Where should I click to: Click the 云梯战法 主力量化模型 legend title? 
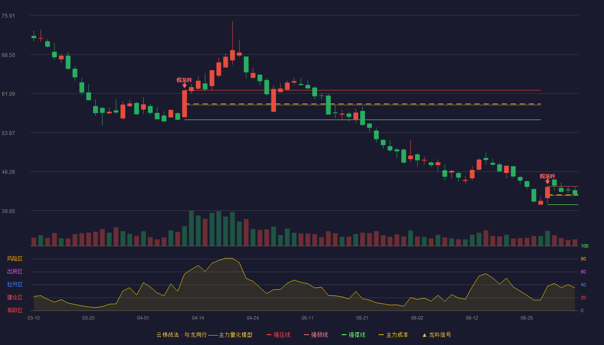tap(204, 335)
